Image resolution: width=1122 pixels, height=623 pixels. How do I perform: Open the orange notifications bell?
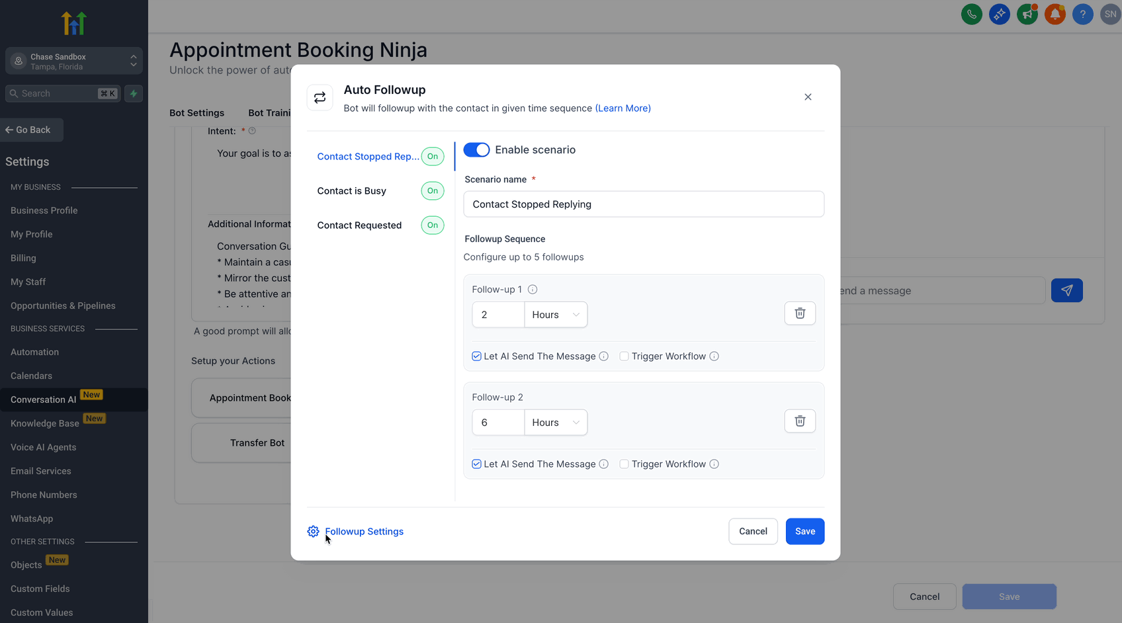click(x=1055, y=14)
